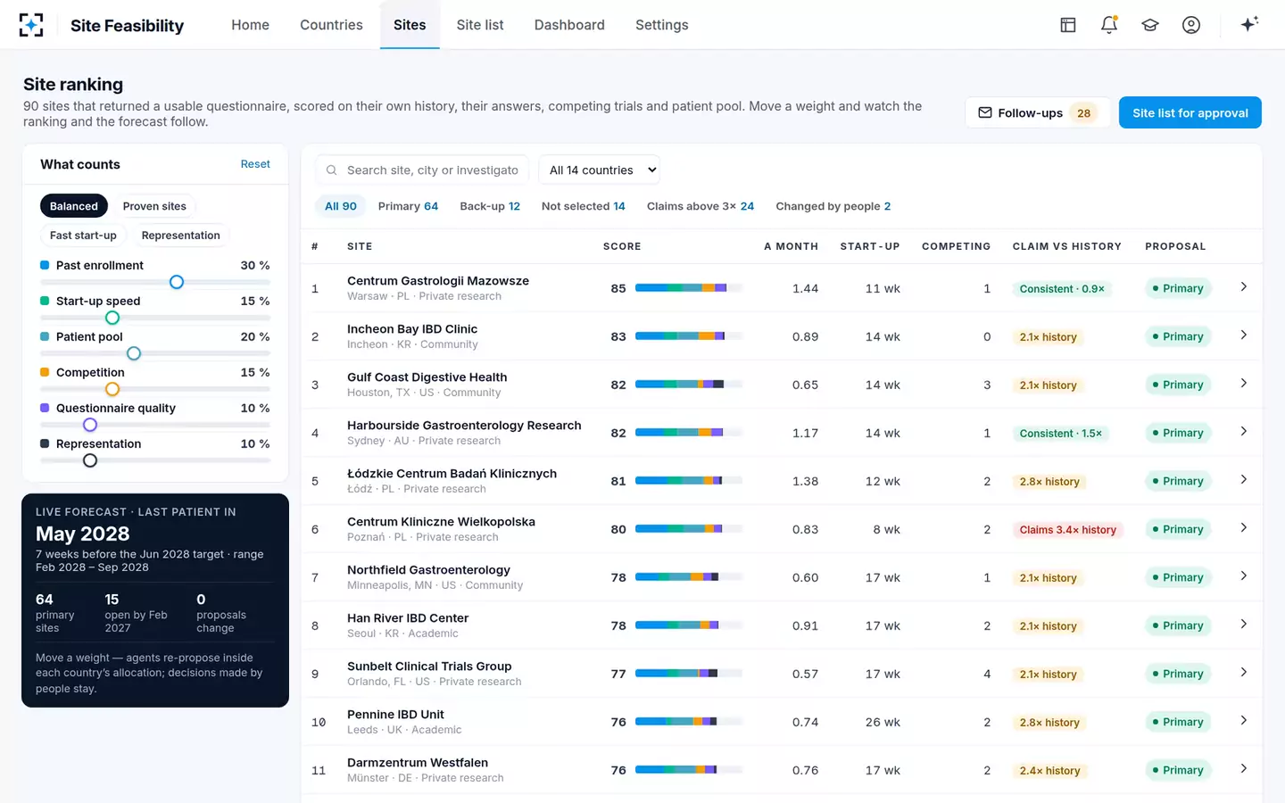Open the sparkle AI assistant icon

[1249, 24]
